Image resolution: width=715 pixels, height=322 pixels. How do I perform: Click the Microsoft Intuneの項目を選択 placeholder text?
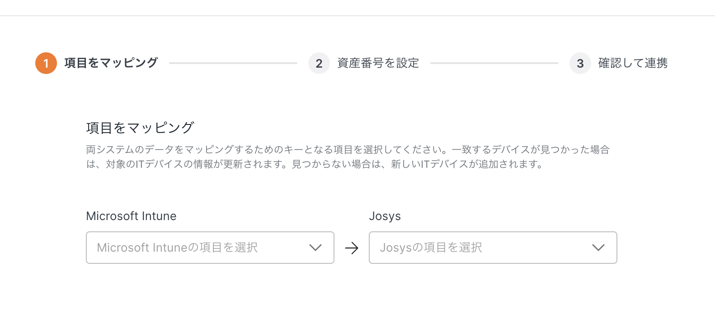coord(177,248)
